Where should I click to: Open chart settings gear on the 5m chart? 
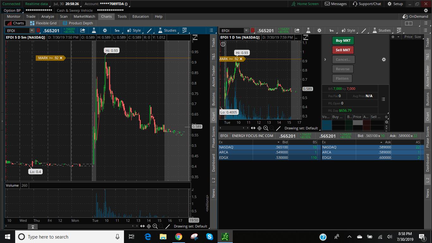(105, 30)
